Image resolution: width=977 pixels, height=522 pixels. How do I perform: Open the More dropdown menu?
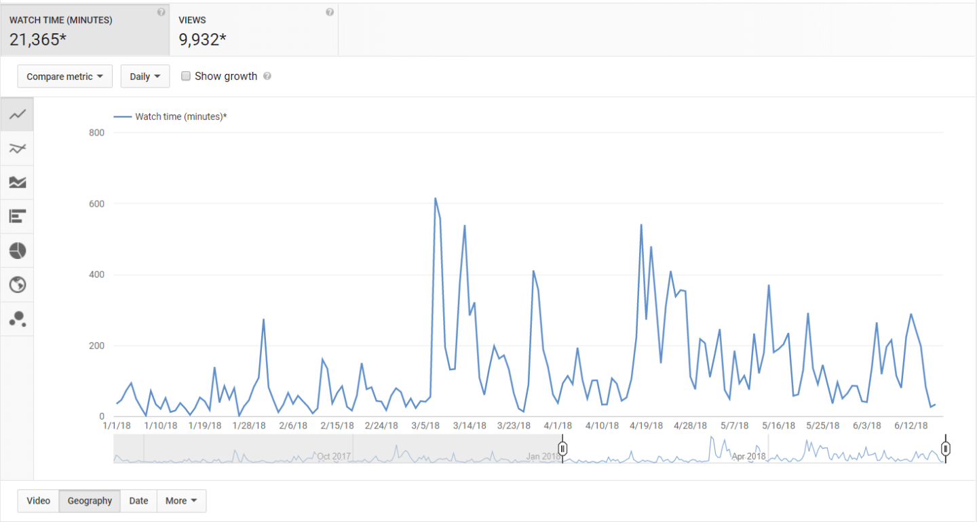[x=181, y=501]
